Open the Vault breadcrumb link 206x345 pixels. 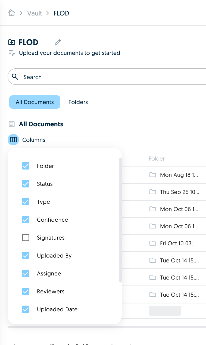(x=35, y=13)
